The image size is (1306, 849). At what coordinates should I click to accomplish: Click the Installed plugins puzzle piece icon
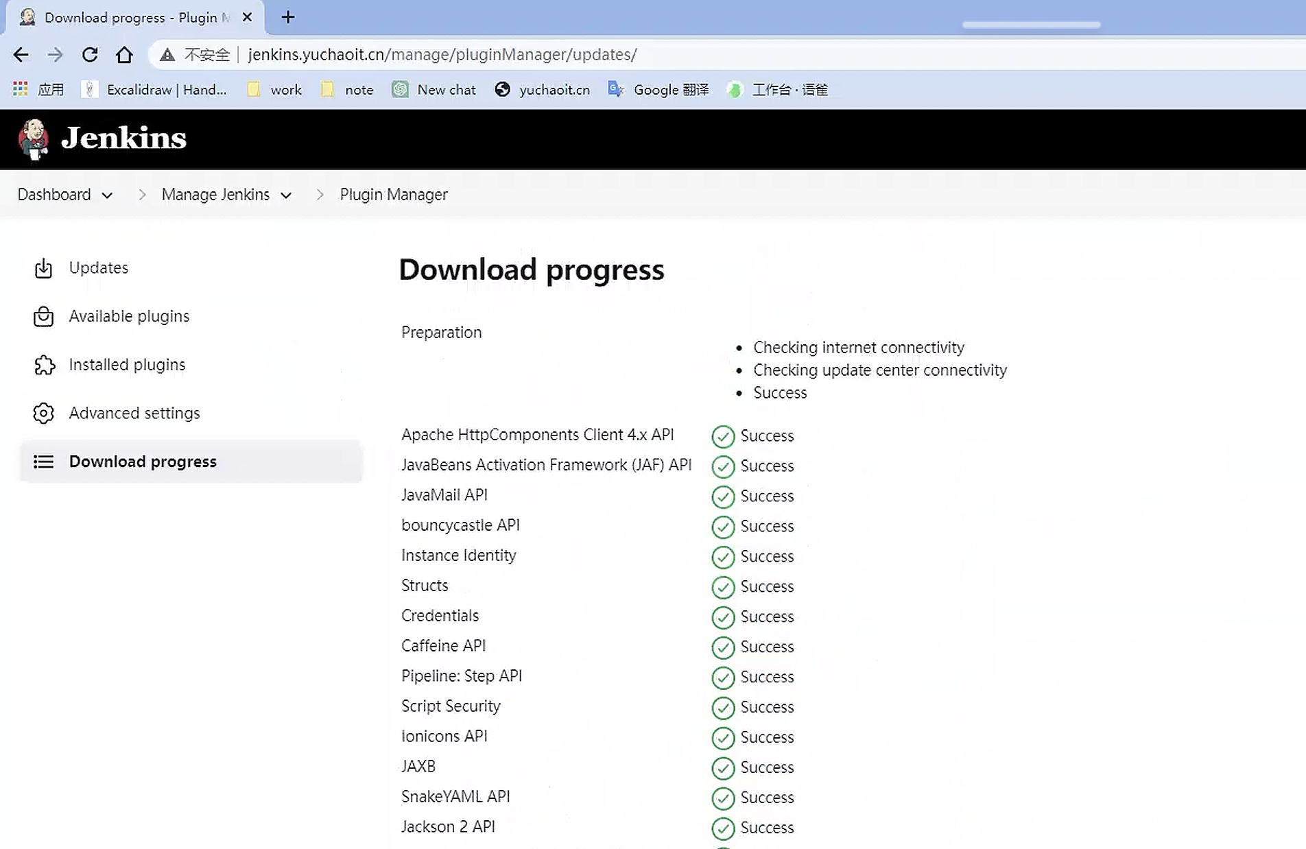[x=43, y=365]
